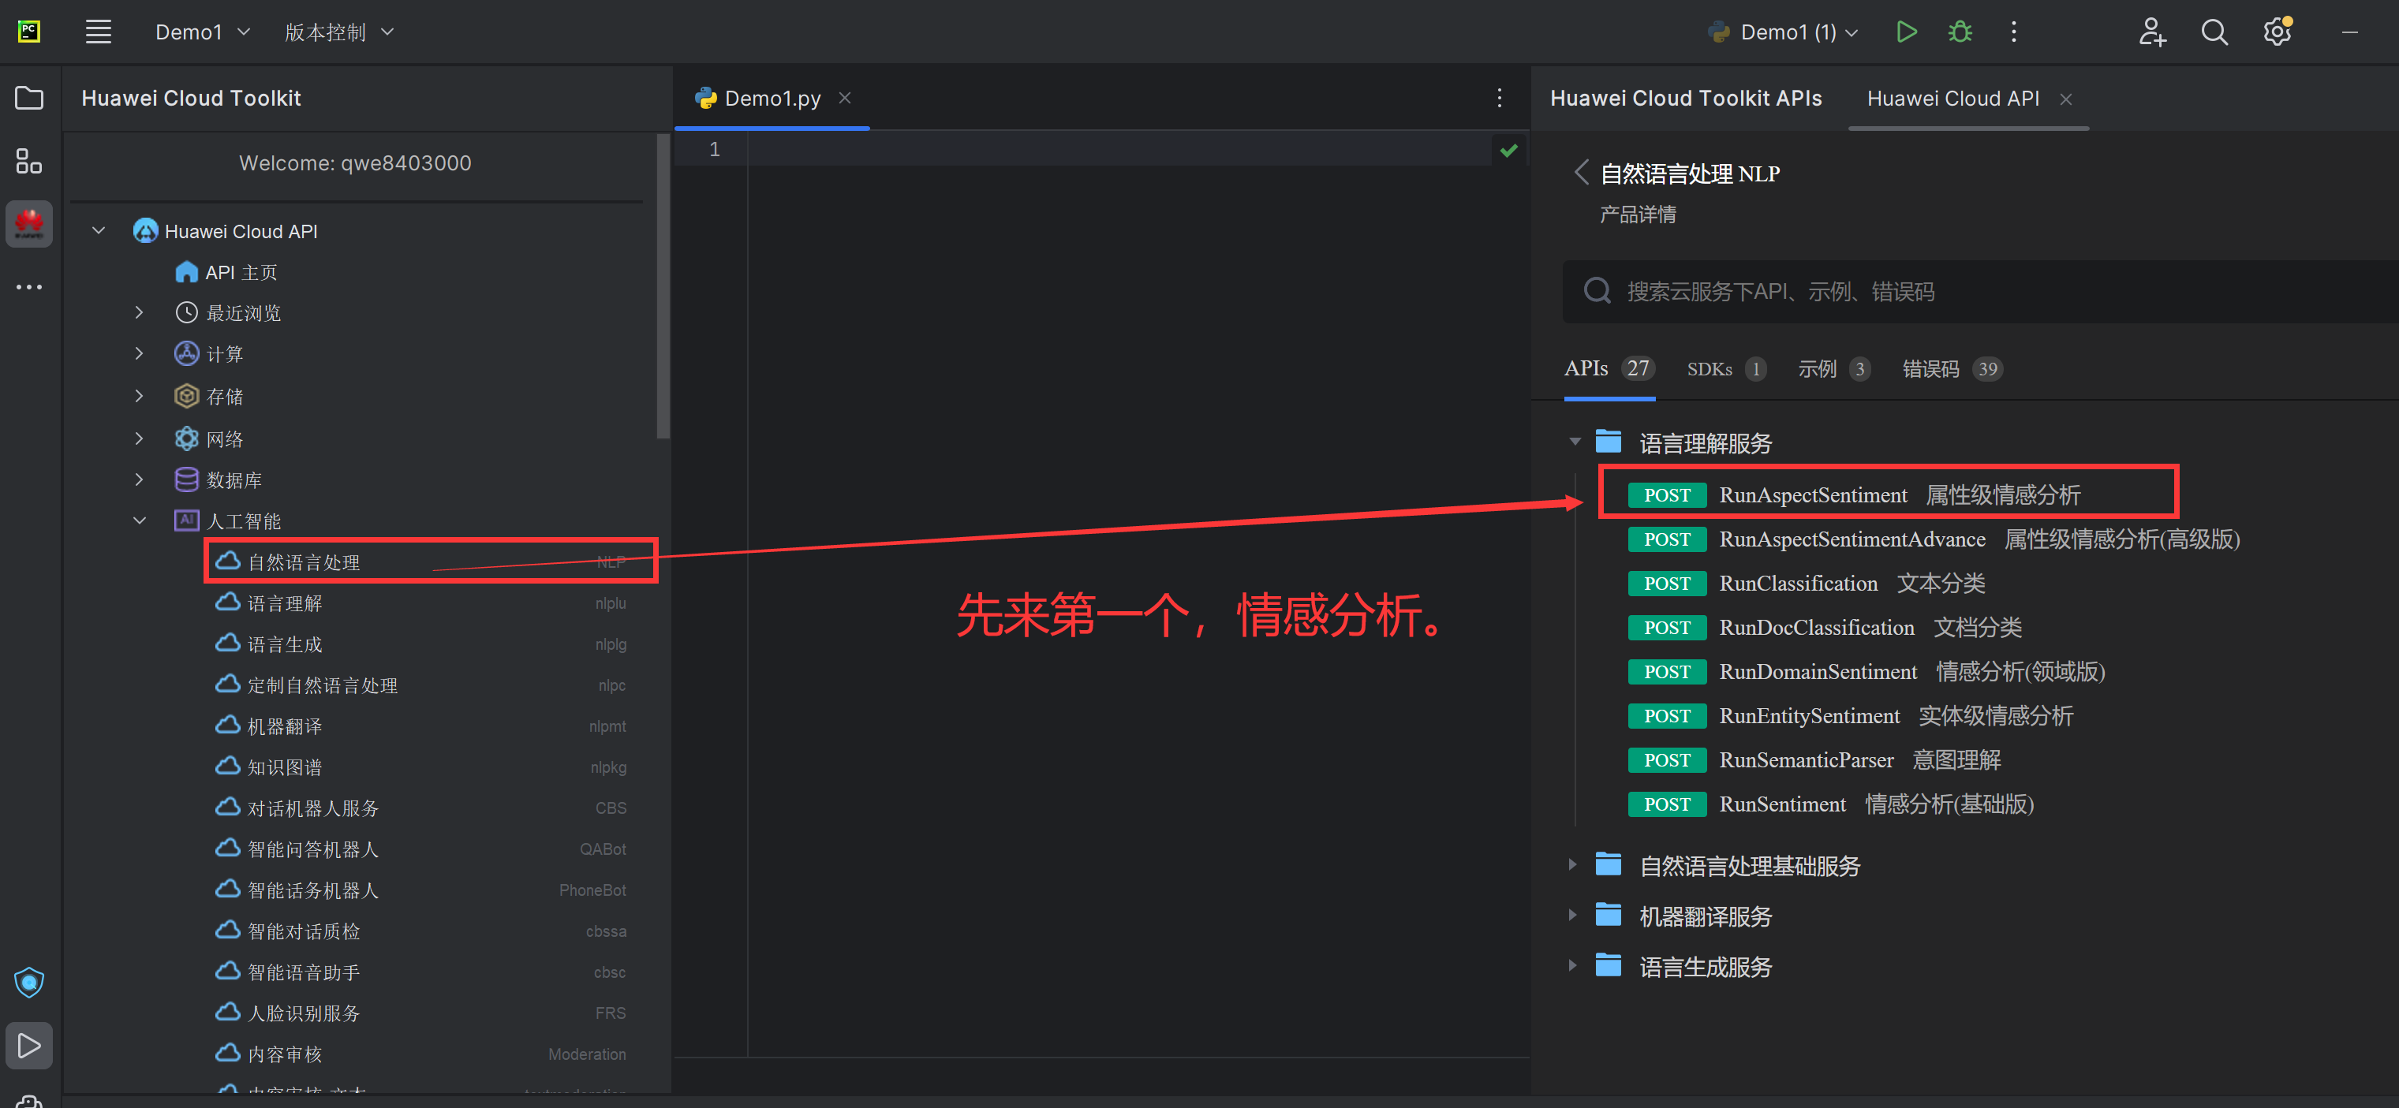Run Demo1 with the green play button

click(x=1905, y=32)
